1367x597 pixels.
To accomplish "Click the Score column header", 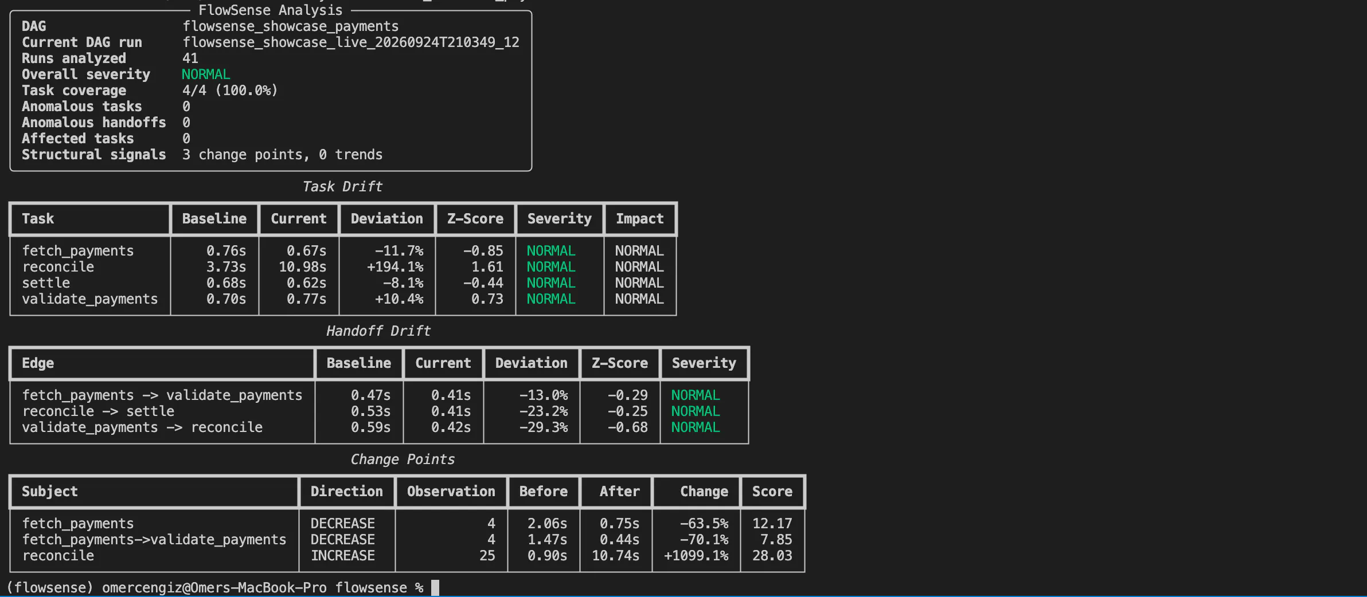I will tap(772, 492).
